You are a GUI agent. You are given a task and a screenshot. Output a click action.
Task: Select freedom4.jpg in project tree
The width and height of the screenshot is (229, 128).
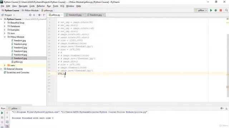coord(20,55)
